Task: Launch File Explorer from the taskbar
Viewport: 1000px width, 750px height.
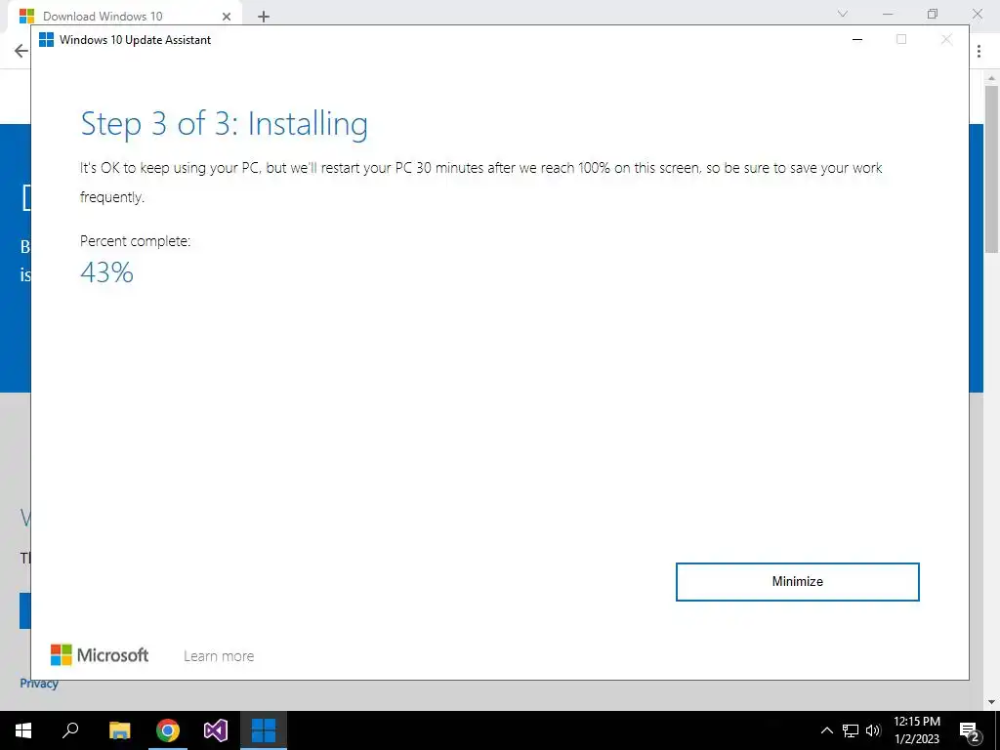Action: pyautogui.click(x=120, y=730)
